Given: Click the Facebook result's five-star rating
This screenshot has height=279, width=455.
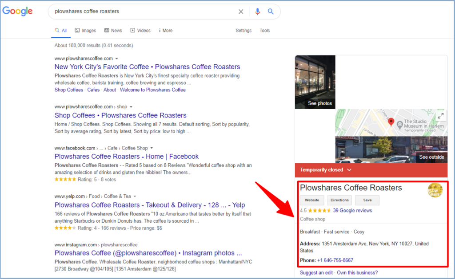Looking at the screenshot, I should click(65, 180).
